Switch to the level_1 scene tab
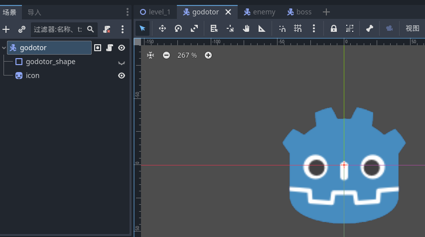This screenshot has width=425, height=237. (x=155, y=12)
